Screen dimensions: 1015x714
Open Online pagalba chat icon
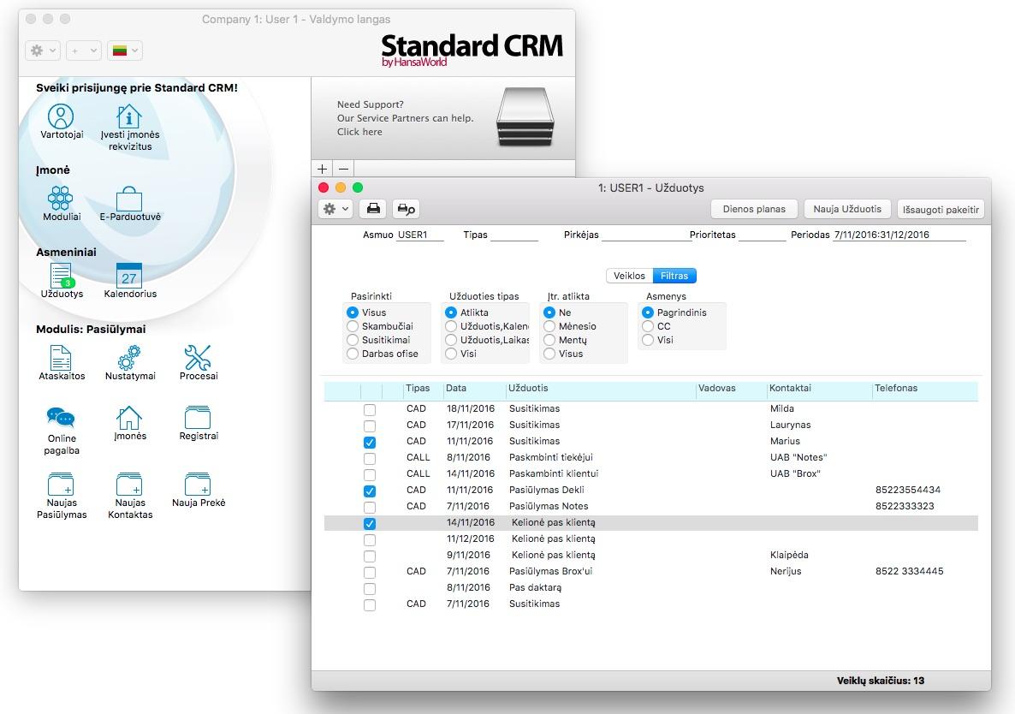click(61, 418)
